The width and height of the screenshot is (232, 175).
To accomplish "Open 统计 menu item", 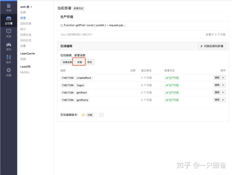I will click(x=23, y=29).
